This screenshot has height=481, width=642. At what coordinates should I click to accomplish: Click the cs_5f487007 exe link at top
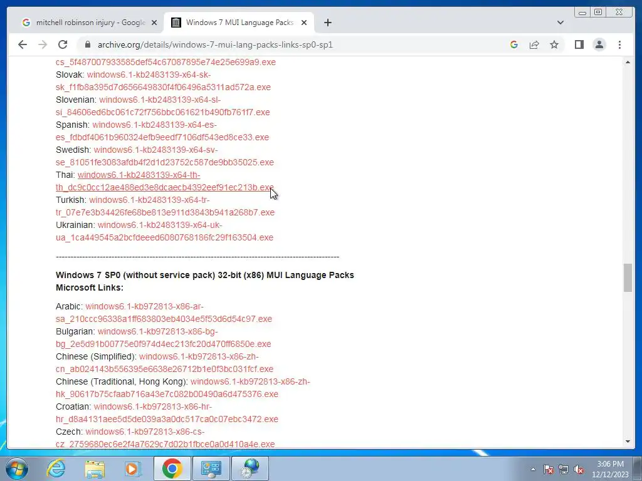166,62
